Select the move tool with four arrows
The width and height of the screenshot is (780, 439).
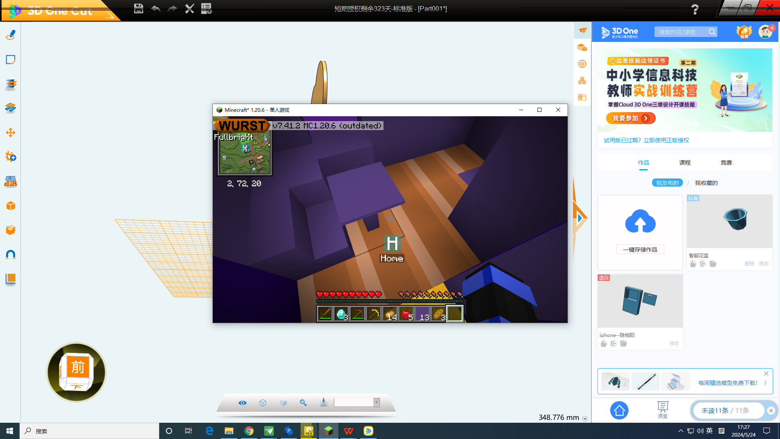tap(11, 133)
